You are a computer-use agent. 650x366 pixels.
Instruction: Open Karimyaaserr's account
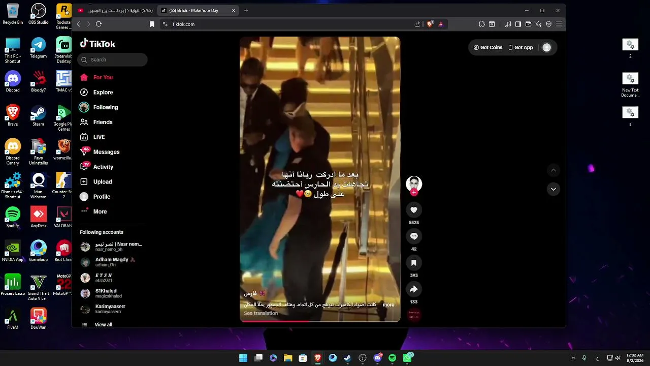click(x=103, y=309)
